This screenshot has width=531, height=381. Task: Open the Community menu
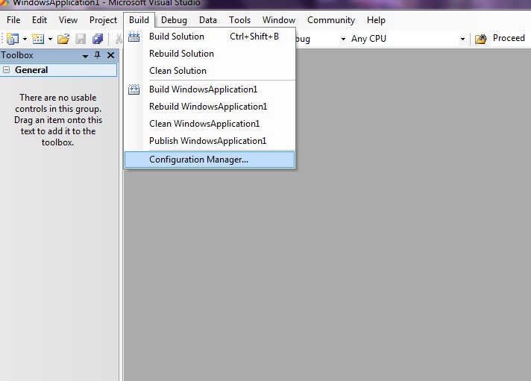[x=331, y=20]
